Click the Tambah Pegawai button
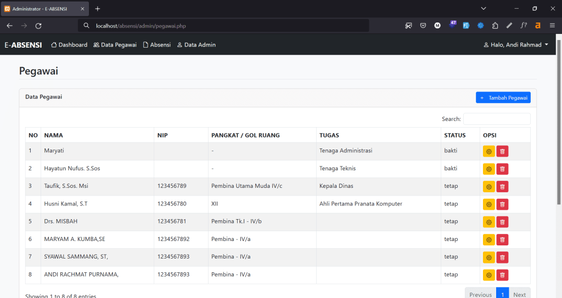Screen dimensions: 562x298 click(x=503, y=98)
